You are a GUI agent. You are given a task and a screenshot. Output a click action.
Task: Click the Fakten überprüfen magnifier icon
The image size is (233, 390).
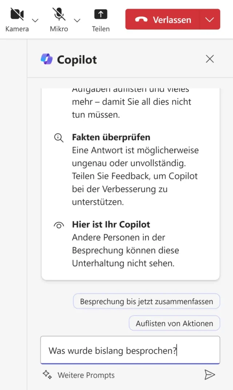tap(59, 138)
